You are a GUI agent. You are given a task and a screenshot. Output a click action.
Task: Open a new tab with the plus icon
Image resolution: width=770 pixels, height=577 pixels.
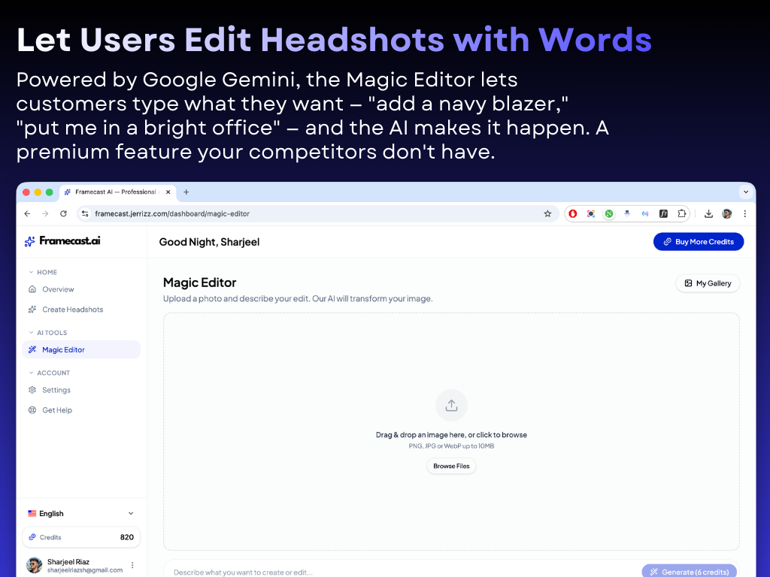186,192
